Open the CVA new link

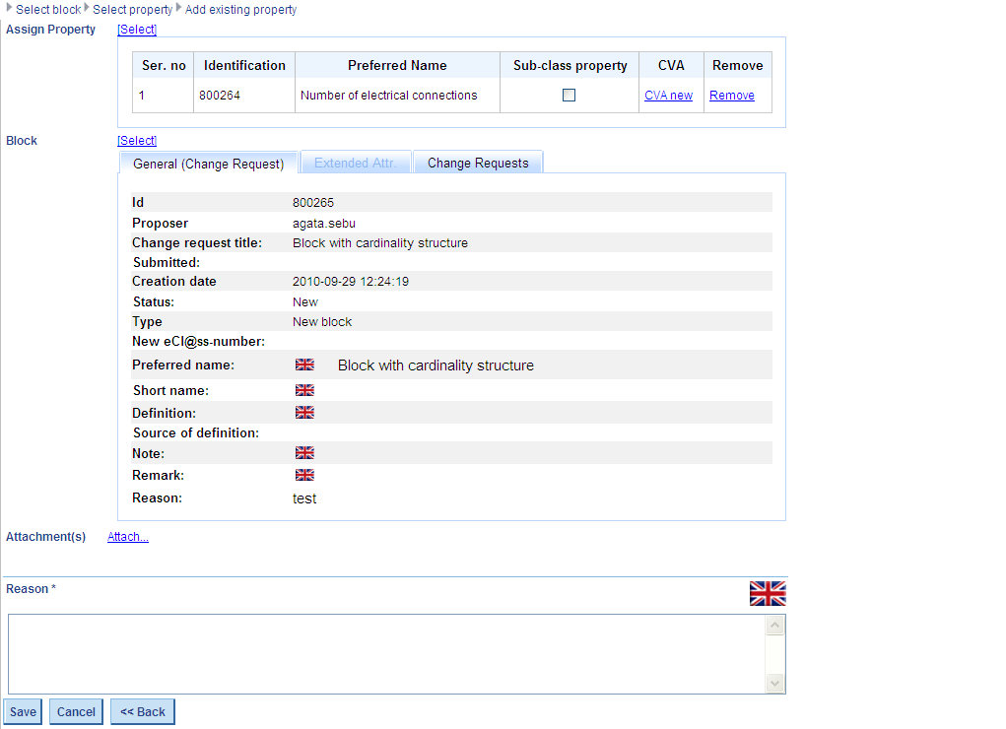click(x=668, y=96)
